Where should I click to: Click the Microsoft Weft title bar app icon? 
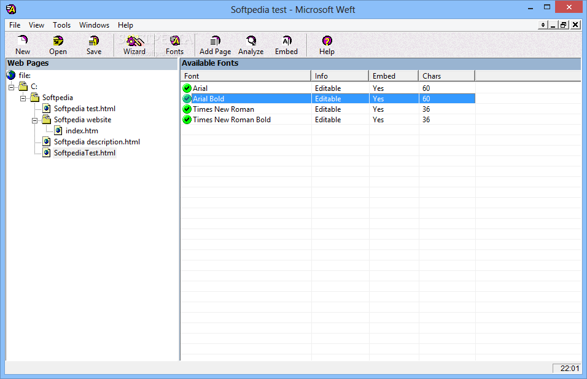pyautogui.click(x=11, y=9)
